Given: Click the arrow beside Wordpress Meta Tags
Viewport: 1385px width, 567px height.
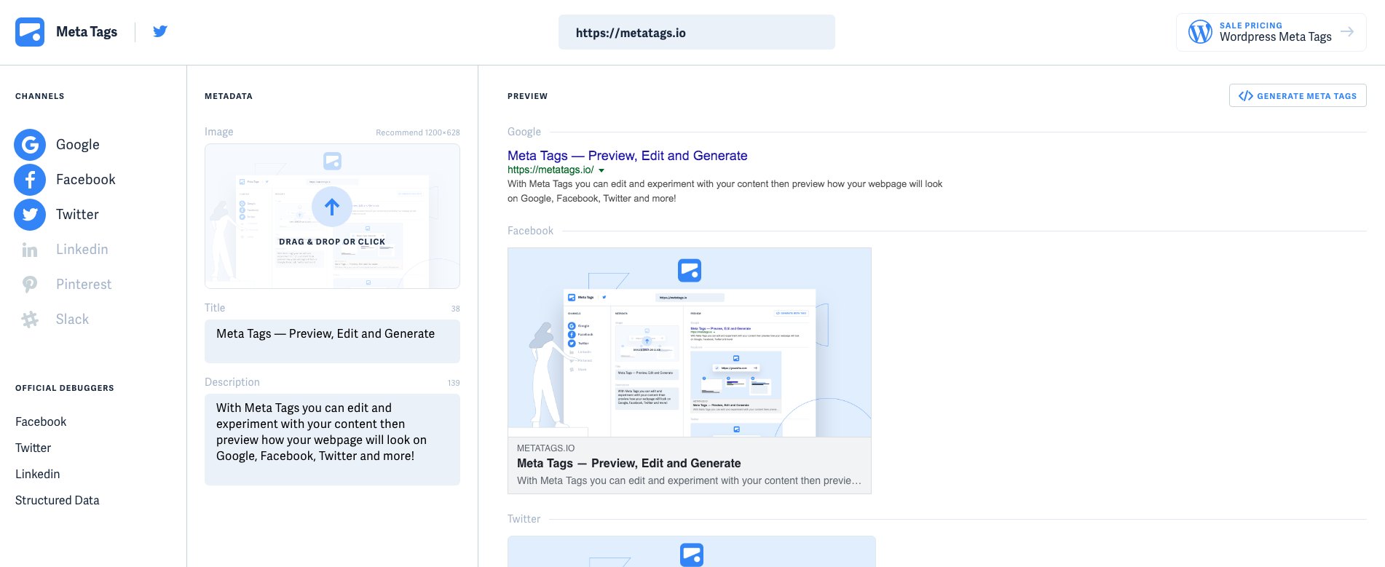Looking at the screenshot, I should tap(1347, 31).
